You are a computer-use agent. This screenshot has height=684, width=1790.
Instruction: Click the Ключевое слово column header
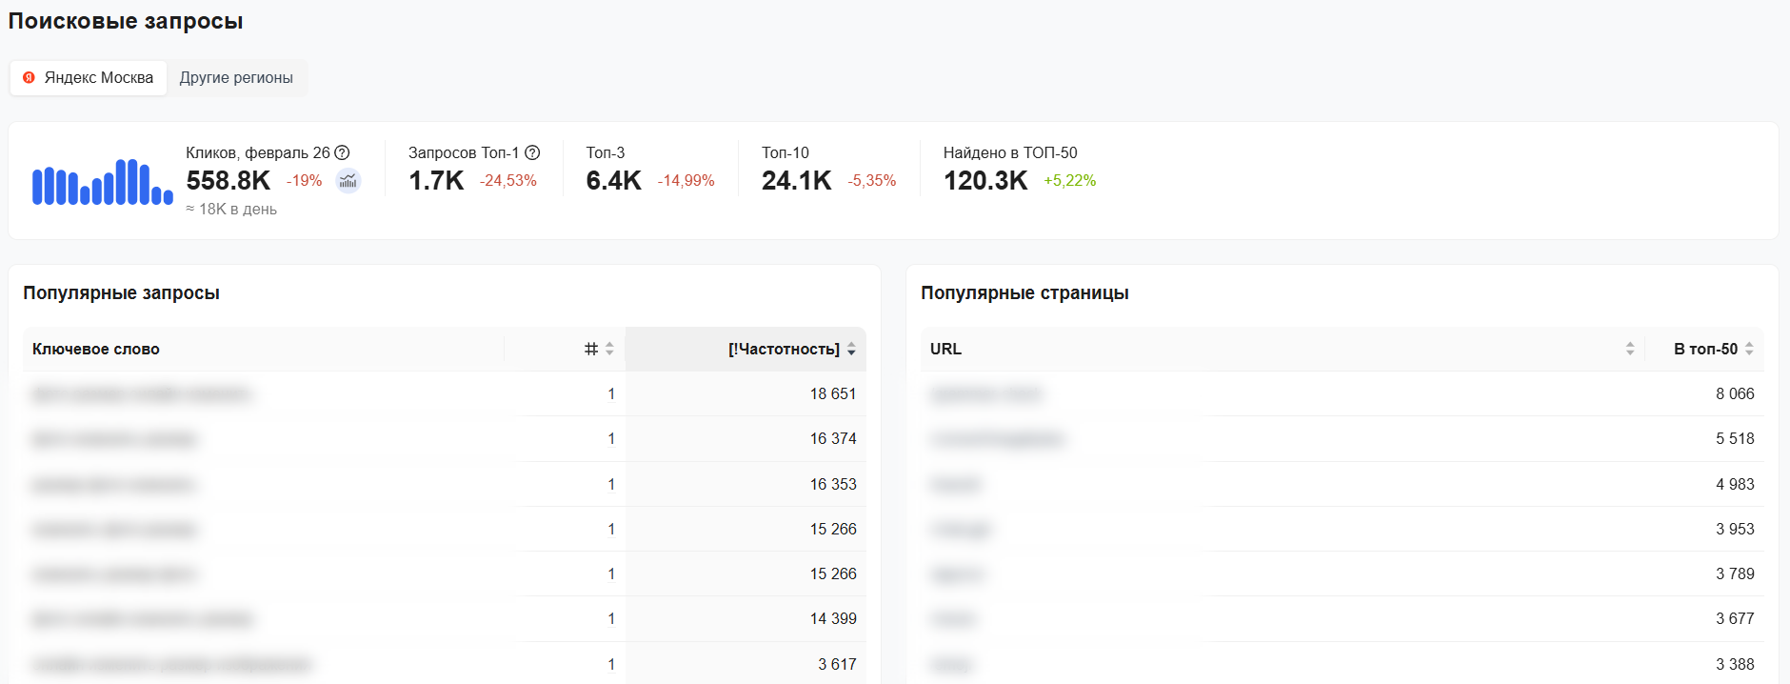point(96,349)
